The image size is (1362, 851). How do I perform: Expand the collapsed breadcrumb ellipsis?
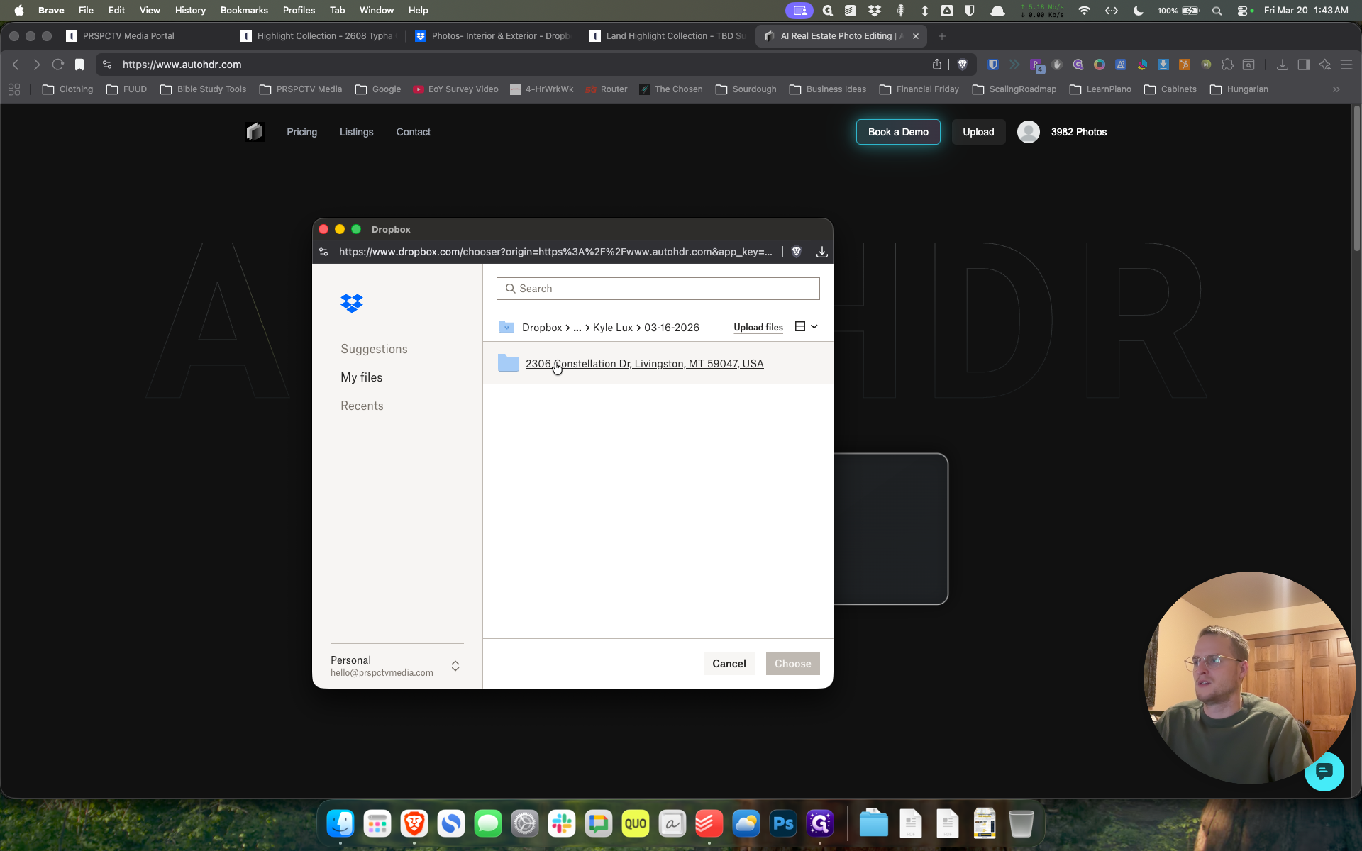577,328
